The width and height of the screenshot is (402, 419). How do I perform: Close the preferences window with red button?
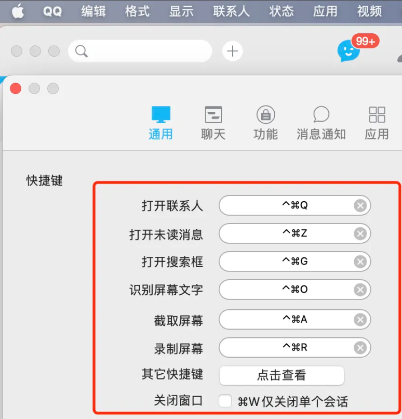pyautogui.click(x=16, y=88)
